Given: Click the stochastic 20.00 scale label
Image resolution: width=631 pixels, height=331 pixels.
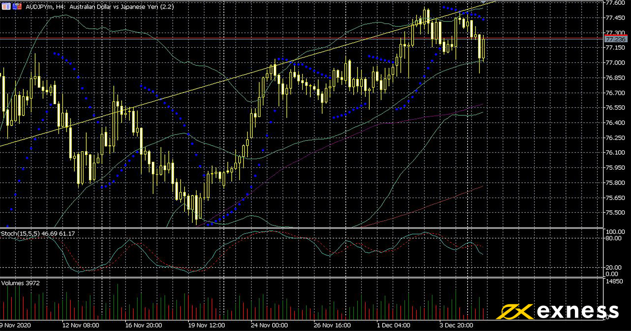Looking at the screenshot, I should pos(613,267).
